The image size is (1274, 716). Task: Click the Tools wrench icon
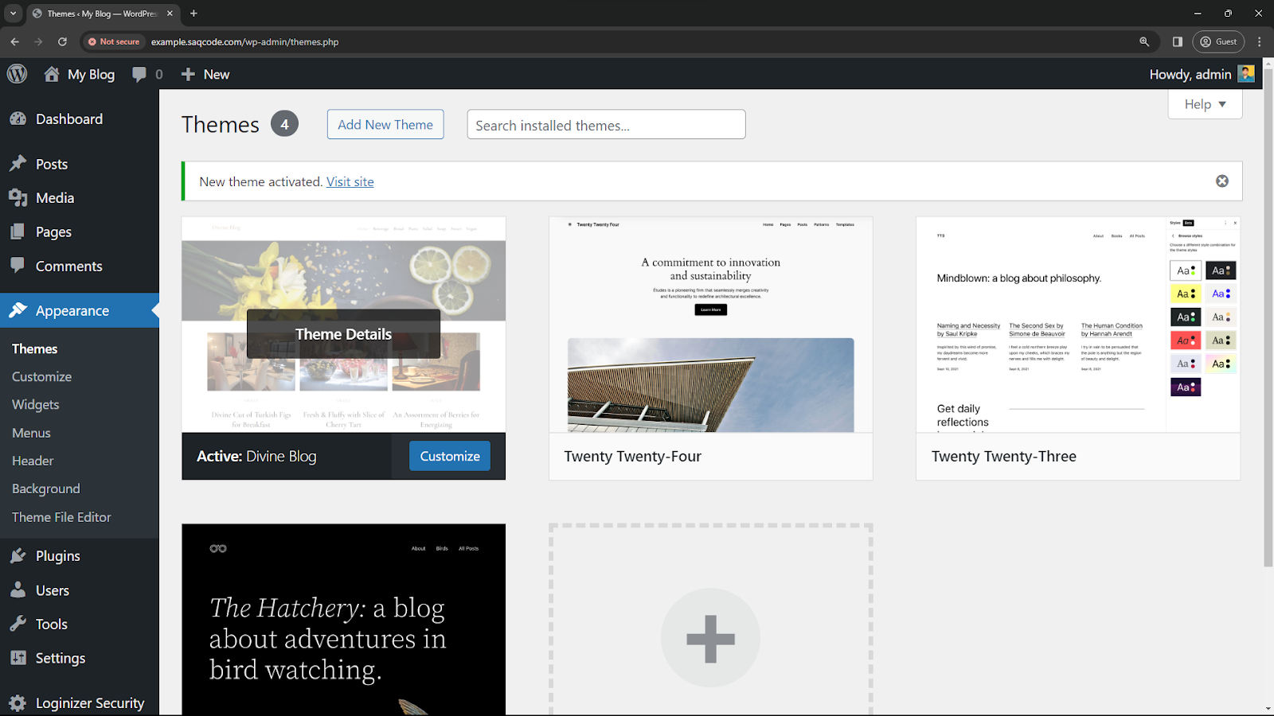[x=18, y=624]
